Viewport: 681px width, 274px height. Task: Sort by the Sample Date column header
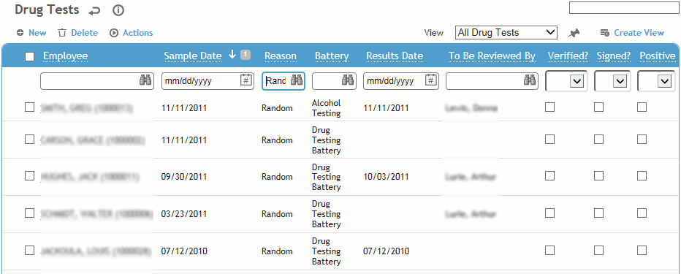tap(193, 56)
